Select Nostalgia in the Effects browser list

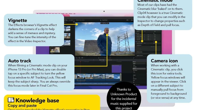(x=135, y=67)
